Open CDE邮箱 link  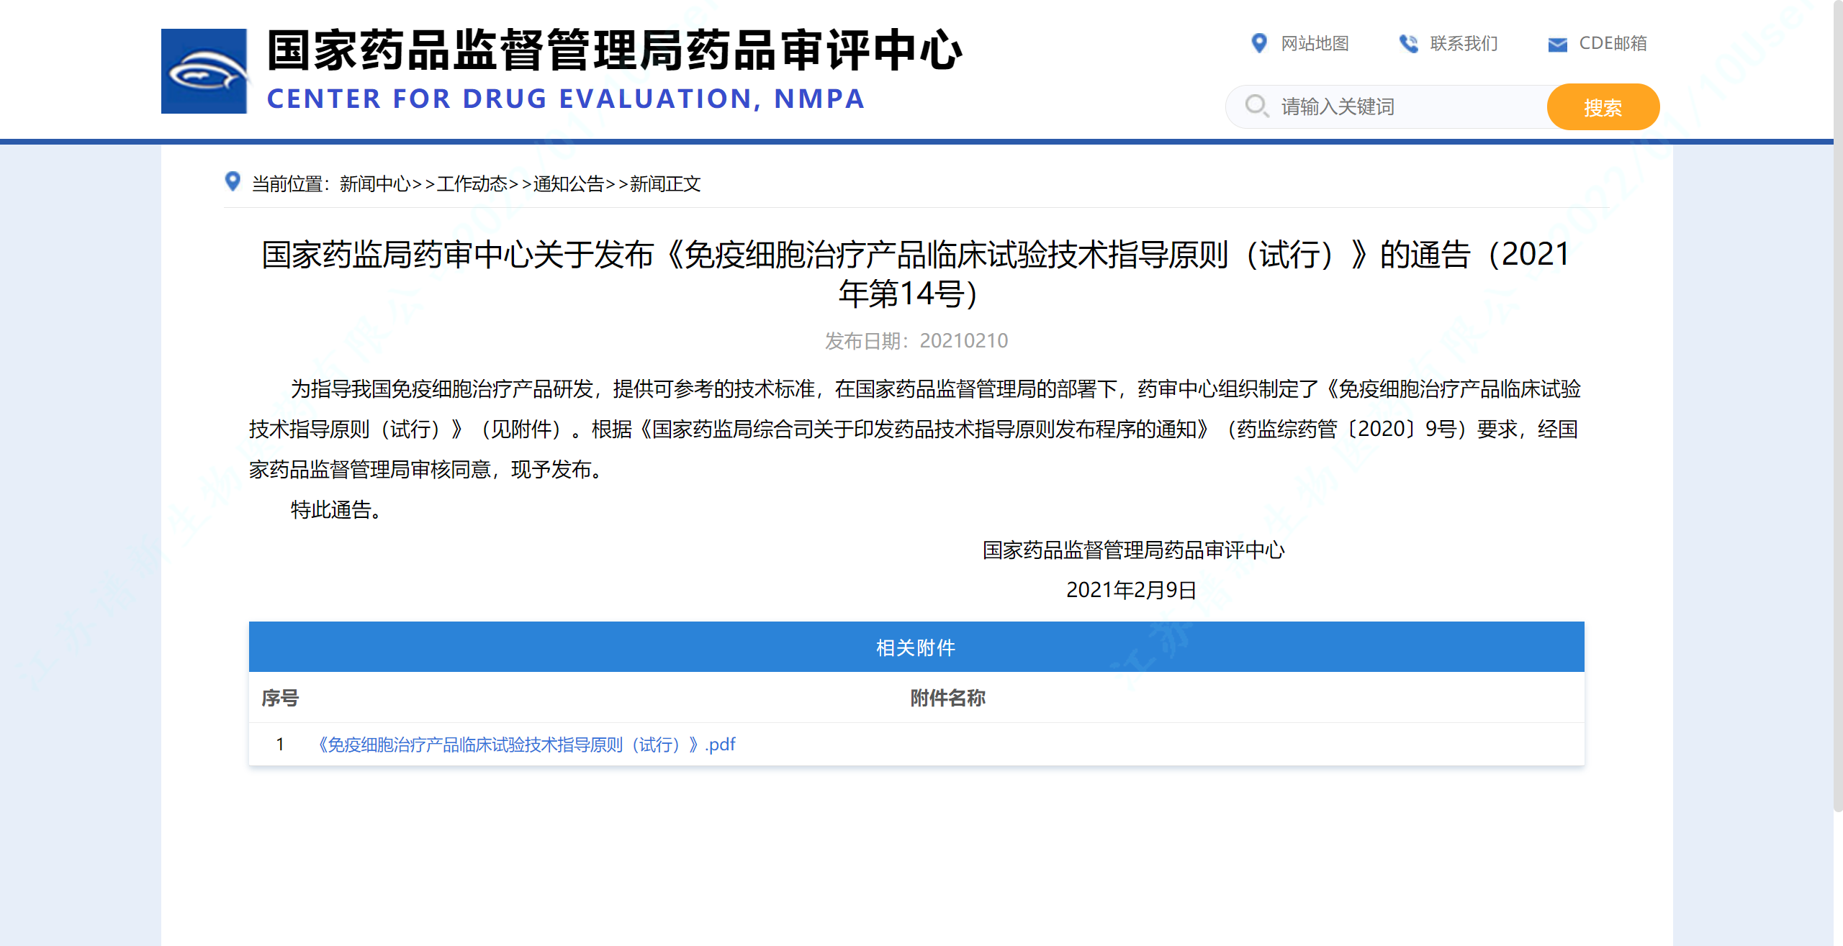pyautogui.click(x=1613, y=43)
